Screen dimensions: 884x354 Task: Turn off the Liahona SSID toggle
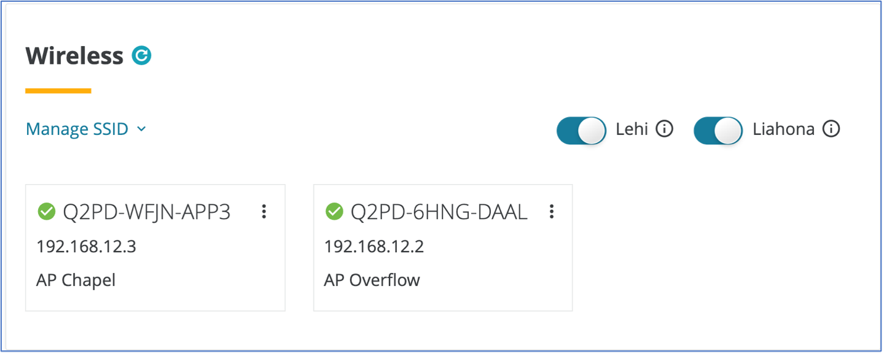tap(718, 130)
